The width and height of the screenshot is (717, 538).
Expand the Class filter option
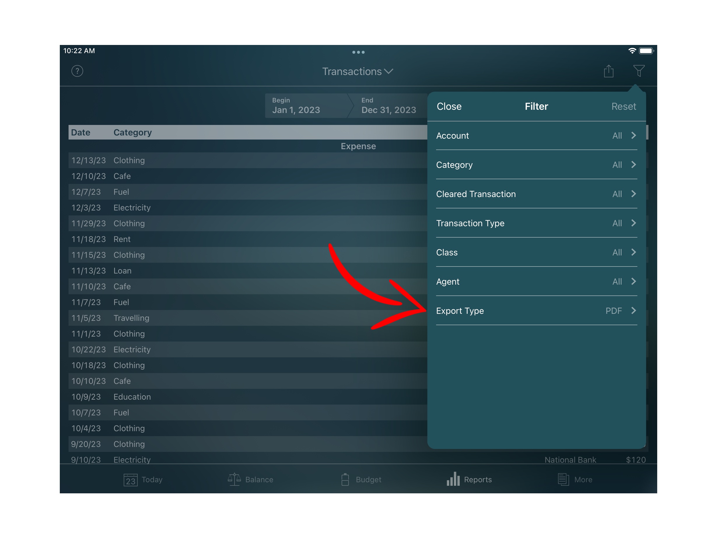536,252
